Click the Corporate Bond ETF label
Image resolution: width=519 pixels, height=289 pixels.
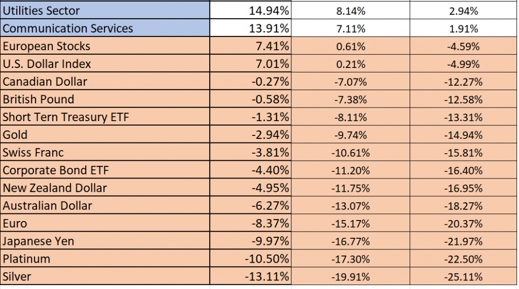pos(104,170)
